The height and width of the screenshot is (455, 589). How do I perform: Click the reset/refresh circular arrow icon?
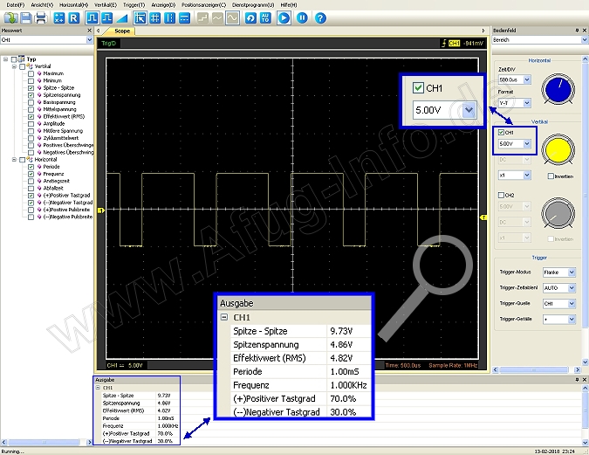(250, 17)
